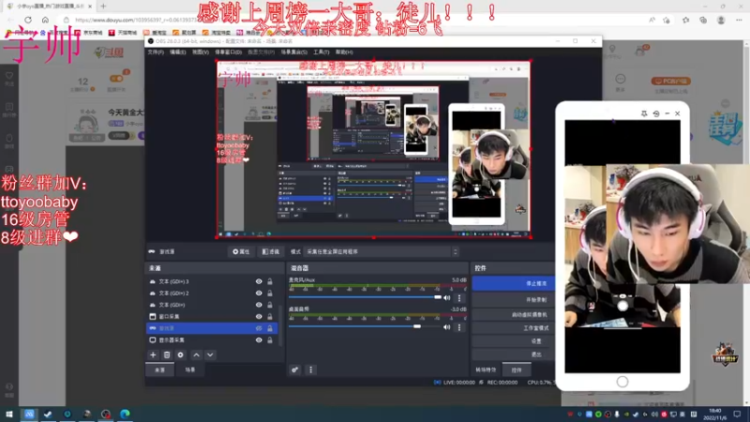Open the 麦克风/Aux three-dot options menu
This screenshot has height=422, width=750.
[459, 297]
